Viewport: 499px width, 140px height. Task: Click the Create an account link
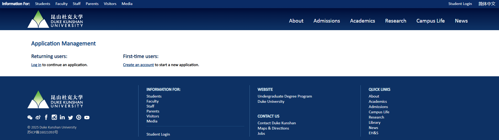tap(138, 65)
